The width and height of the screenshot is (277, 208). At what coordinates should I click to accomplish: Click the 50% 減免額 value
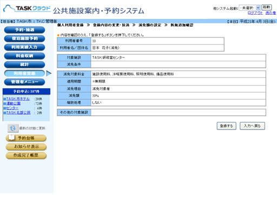point(95,96)
